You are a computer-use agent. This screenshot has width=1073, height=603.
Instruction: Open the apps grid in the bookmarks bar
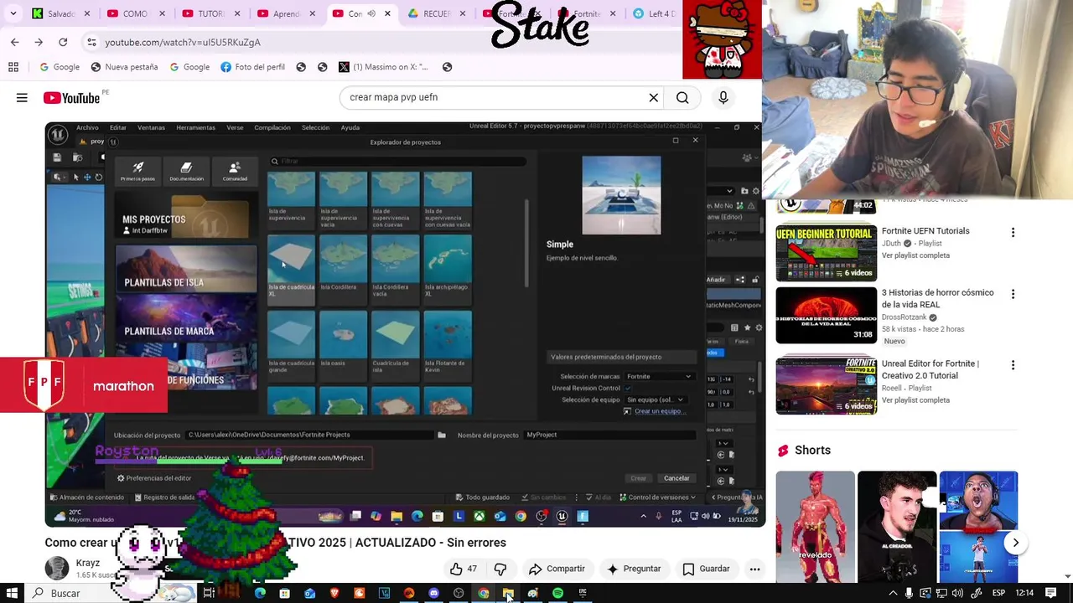(x=13, y=67)
